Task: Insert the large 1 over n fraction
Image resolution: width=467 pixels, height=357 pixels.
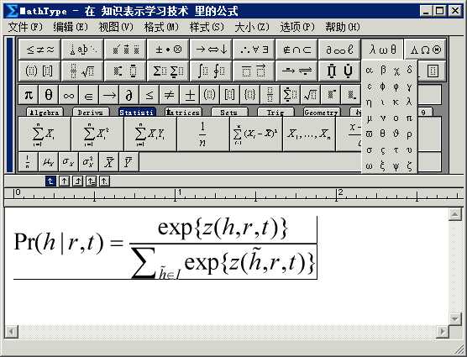Action: pyautogui.click(x=202, y=134)
